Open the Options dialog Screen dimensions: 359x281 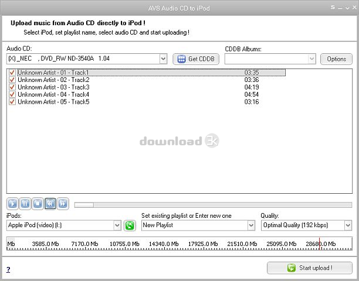tap(336, 59)
